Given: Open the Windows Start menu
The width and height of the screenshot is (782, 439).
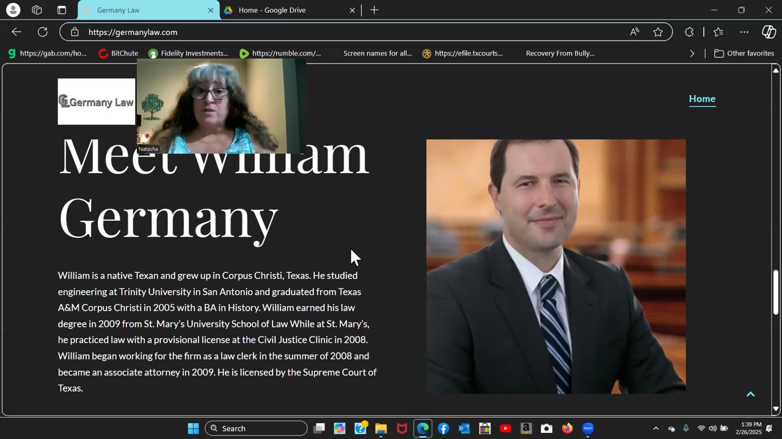Looking at the screenshot, I should pos(193,428).
